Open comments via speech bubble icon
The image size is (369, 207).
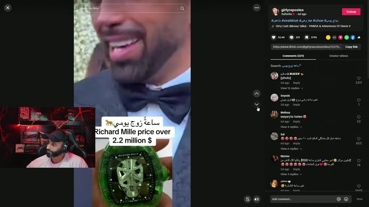(x=291, y=37)
